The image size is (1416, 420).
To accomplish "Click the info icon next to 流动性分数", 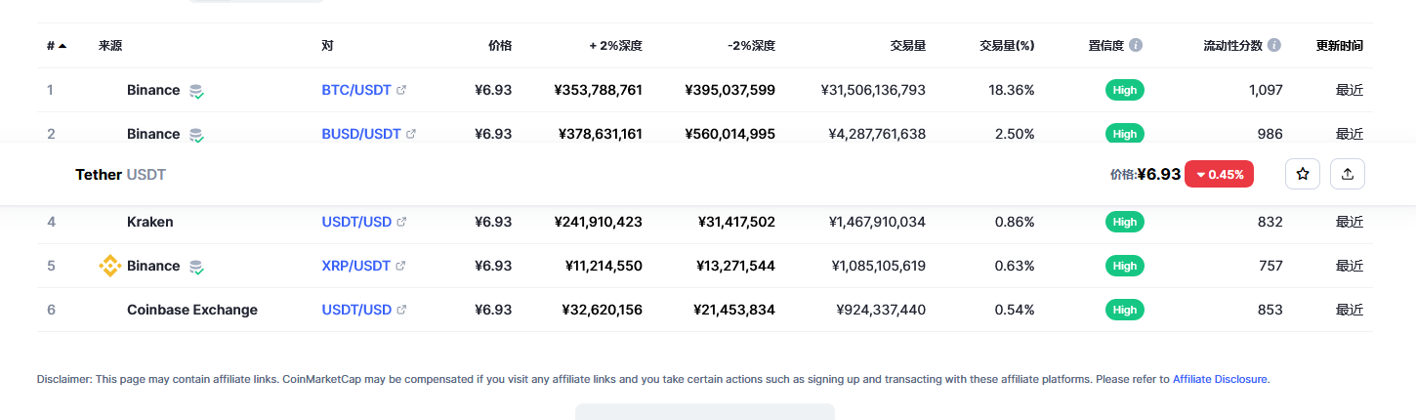I will pos(1274,46).
